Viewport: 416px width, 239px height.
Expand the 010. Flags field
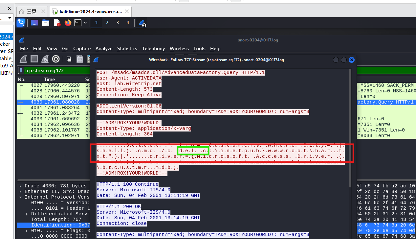27,231
